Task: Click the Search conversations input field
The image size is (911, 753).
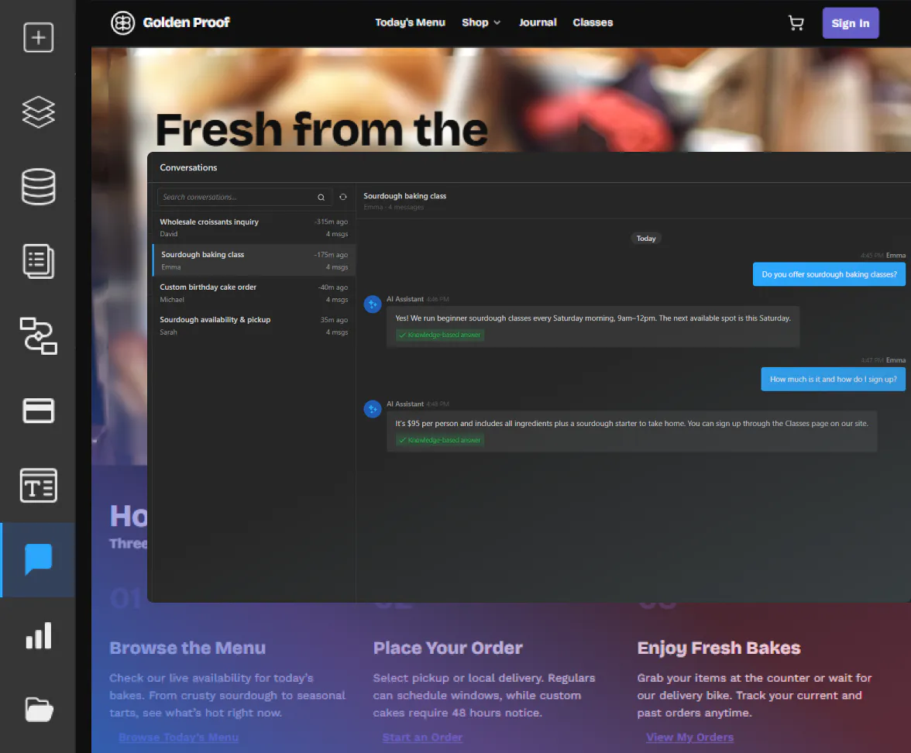Action: pyautogui.click(x=245, y=197)
